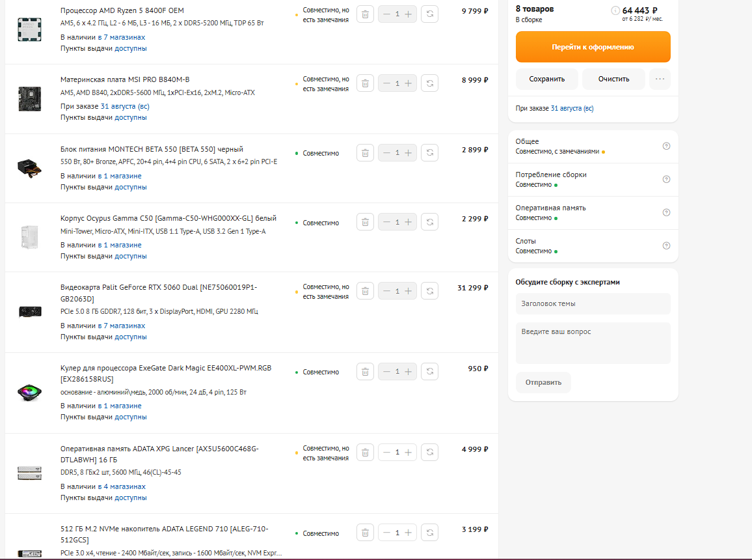Click the Ryzen 5 8400F processor thumbnail
The width and height of the screenshot is (752, 560).
click(29, 29)
